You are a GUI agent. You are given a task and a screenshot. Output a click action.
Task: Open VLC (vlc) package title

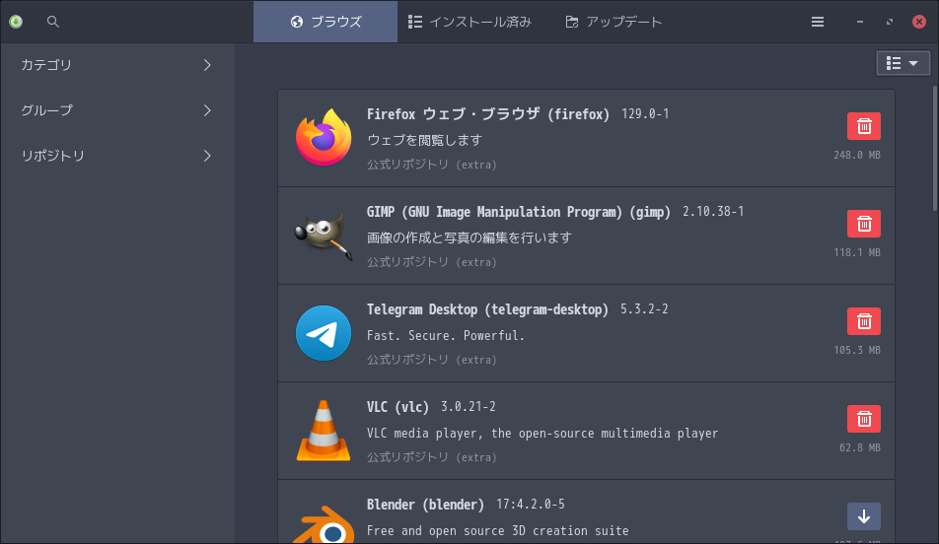coord(397,407)
